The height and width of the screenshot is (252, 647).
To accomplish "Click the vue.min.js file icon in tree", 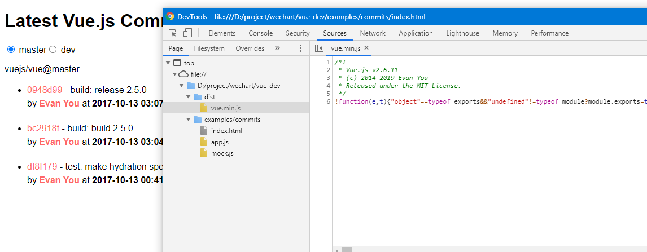I will tap(203, 108).
